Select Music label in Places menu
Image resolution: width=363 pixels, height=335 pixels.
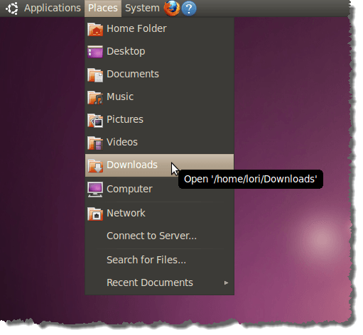click(120, 97)
